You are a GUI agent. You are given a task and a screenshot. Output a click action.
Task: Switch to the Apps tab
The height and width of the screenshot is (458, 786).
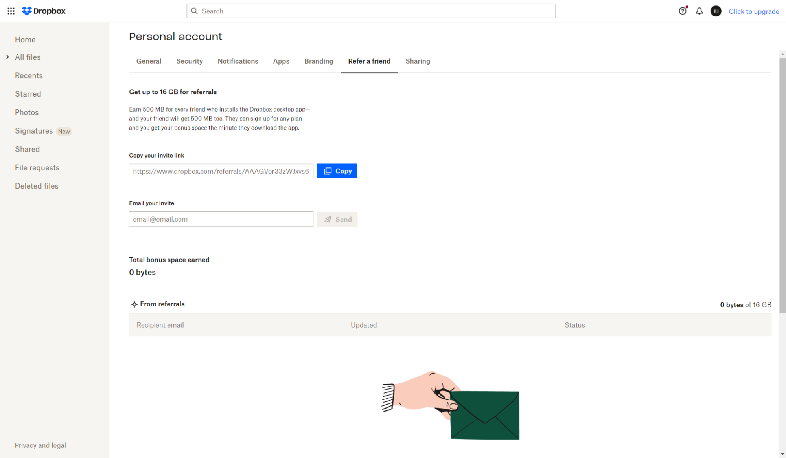[x=281, y=61]
